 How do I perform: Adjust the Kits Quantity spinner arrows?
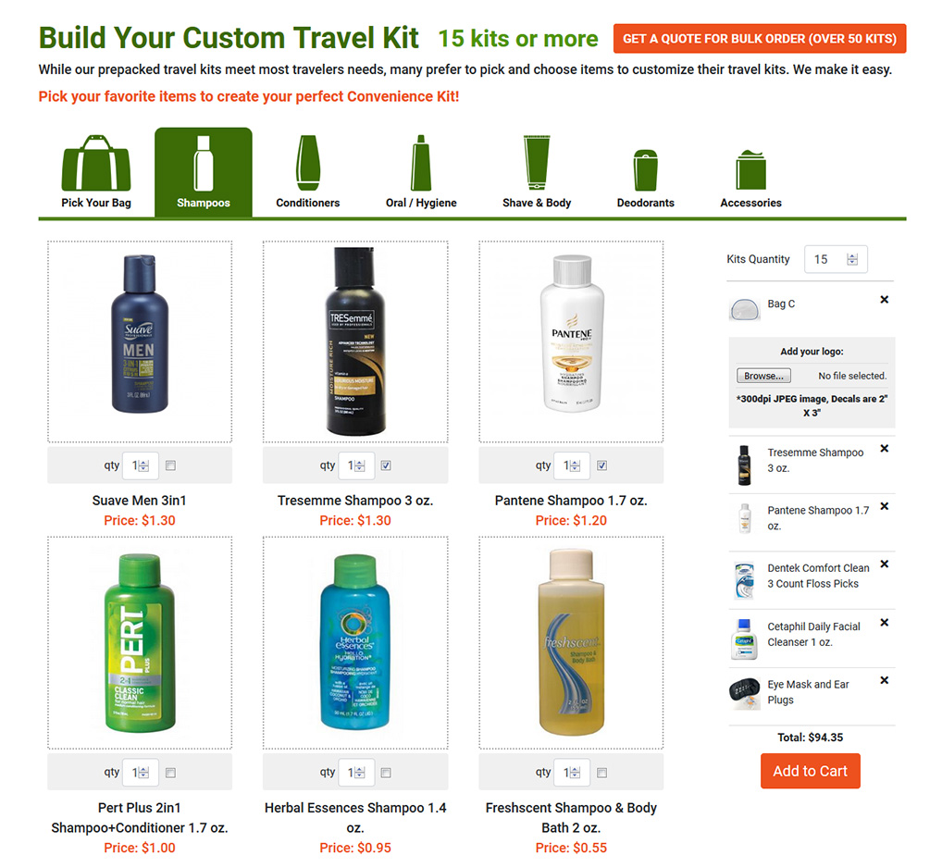[x=852, y=259]
